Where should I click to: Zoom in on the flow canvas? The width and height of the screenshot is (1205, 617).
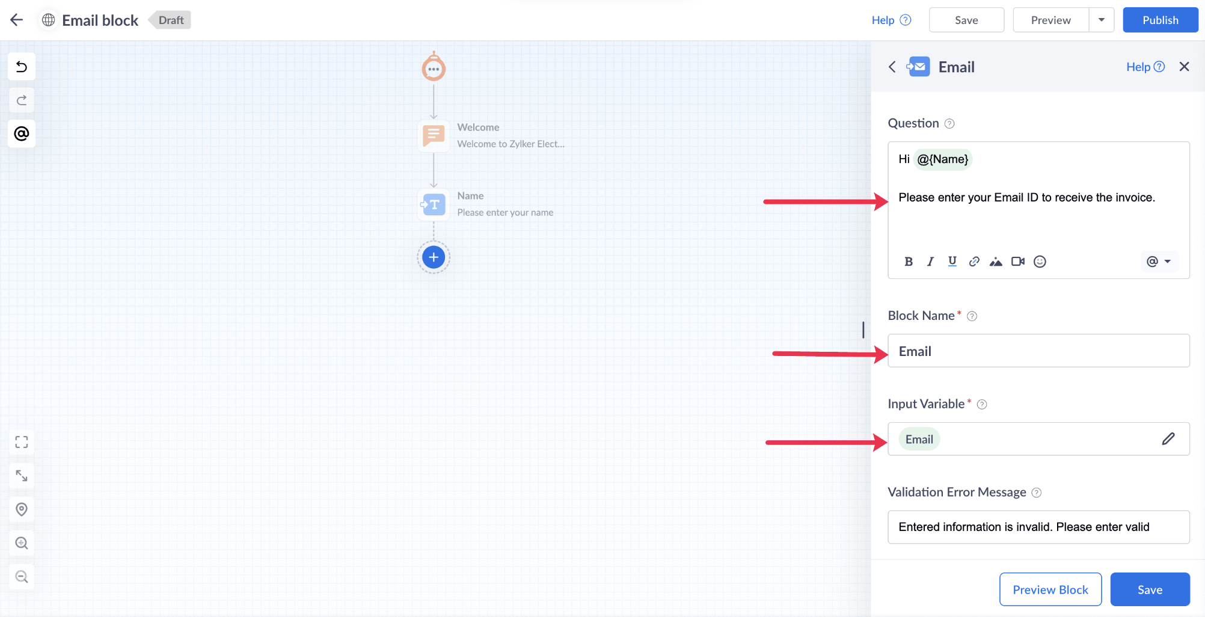point(22,543)
